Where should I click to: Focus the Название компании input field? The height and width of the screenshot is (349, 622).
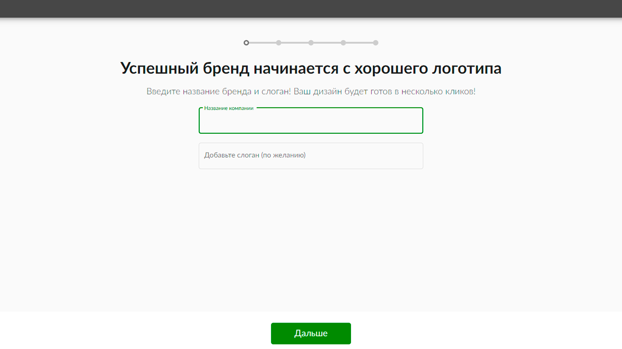coord(311,121)
